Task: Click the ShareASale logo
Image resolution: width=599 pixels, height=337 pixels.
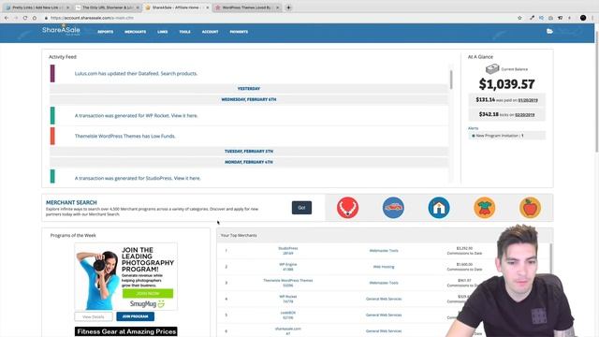Action: (x=61, y=30)
